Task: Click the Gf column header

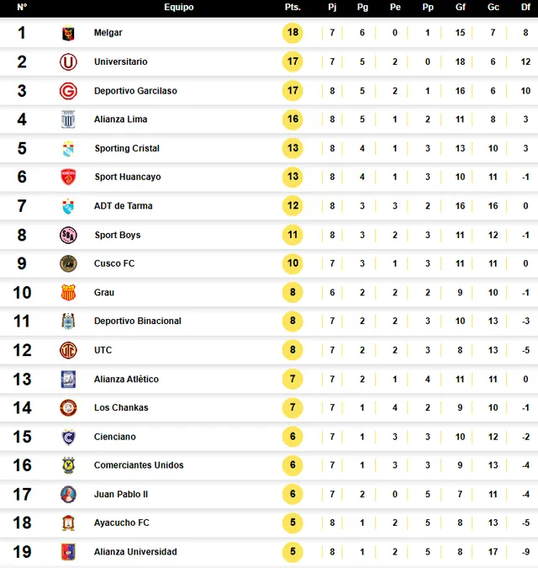Action: (x=460, y=7)
